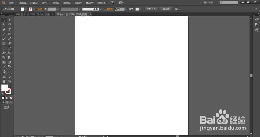Select the Shape Builder tool
Screen dimensions: 260x137
[x=4, y=57]
